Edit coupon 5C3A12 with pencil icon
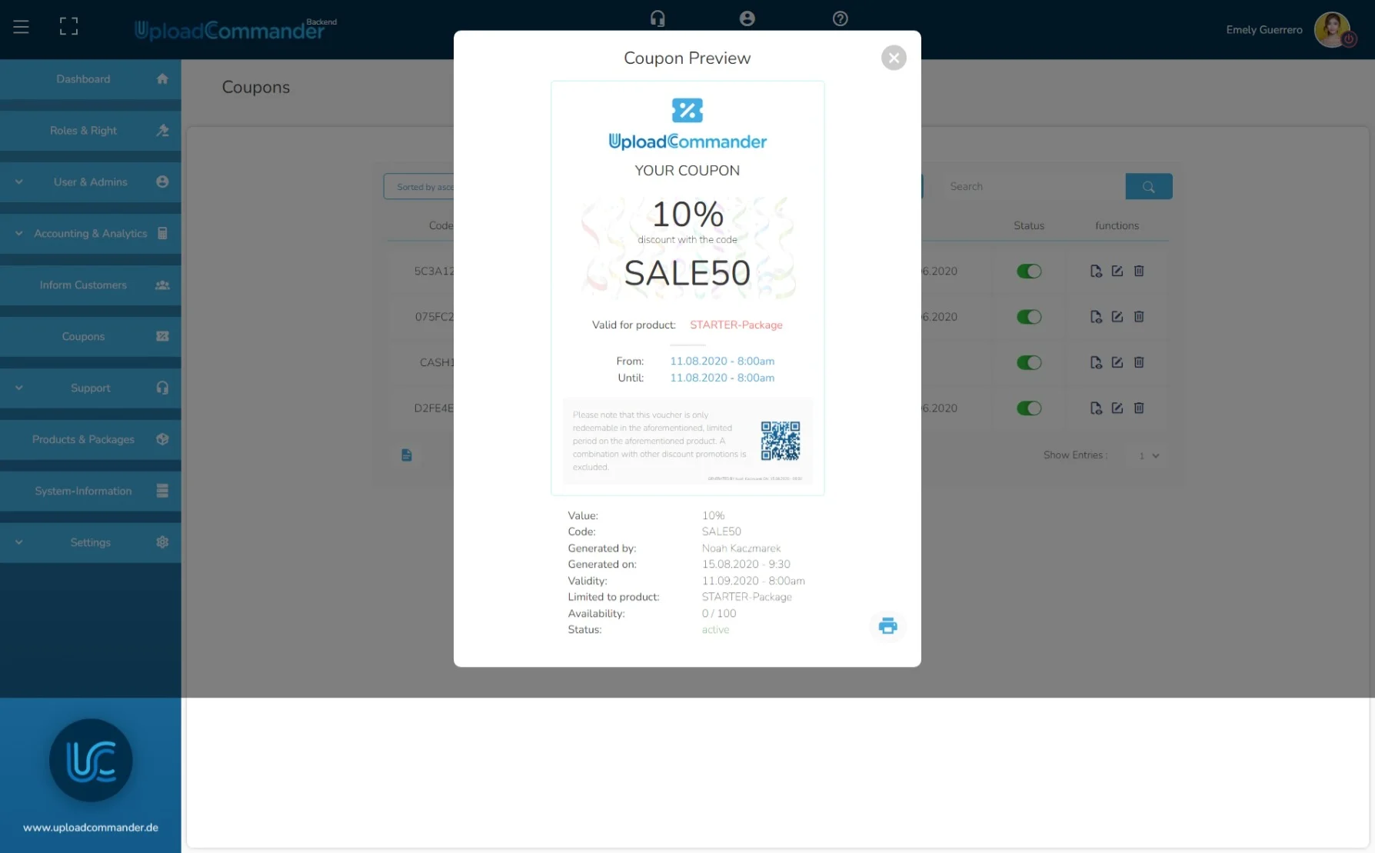This screenshot has width=1375, height=853. 1117,272
